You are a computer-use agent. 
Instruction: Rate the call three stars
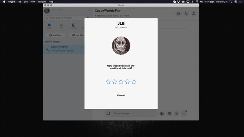click(121, 82)
